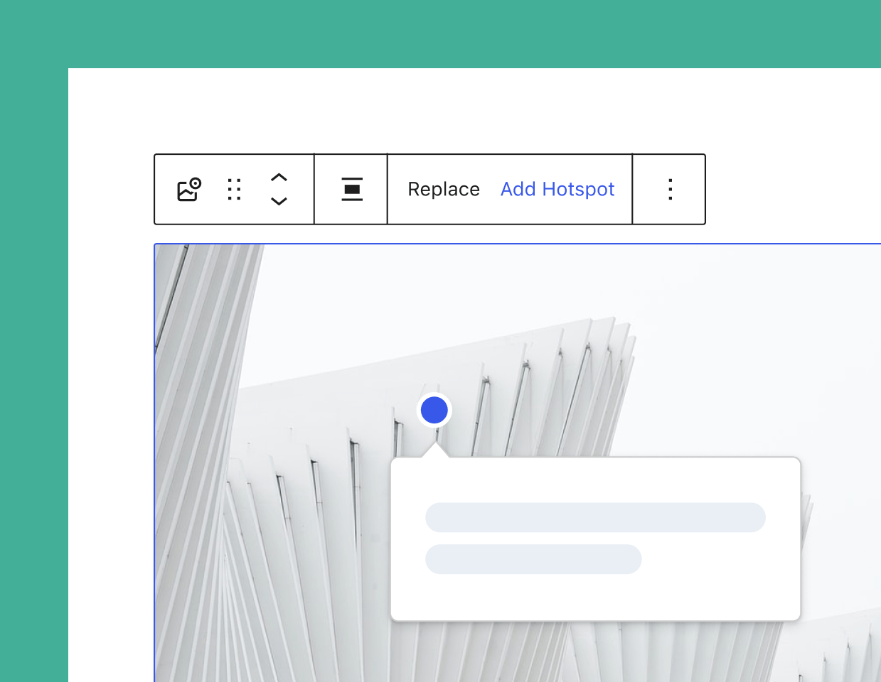Click the alignment icon on the toolbar
881x682 pixels.
(x=351, y=189)
